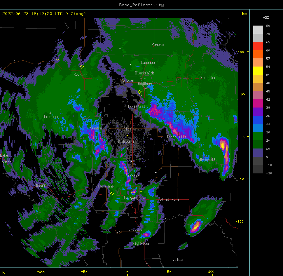Click the Lacombe city label
This screenshot has width=283, height=276.
[x=148, y=63]
